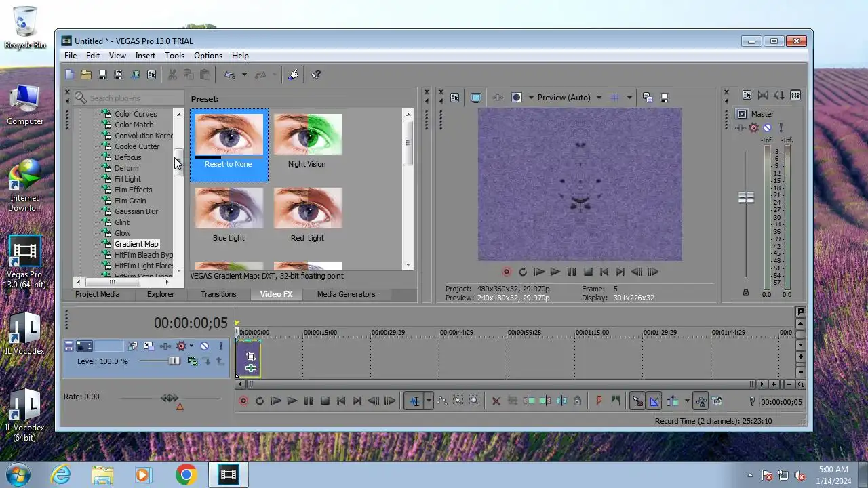Toggle Automatic Crossfades button
Viewport: 868px width, 488px height.
pyautogui.click(x=654, y=401)
